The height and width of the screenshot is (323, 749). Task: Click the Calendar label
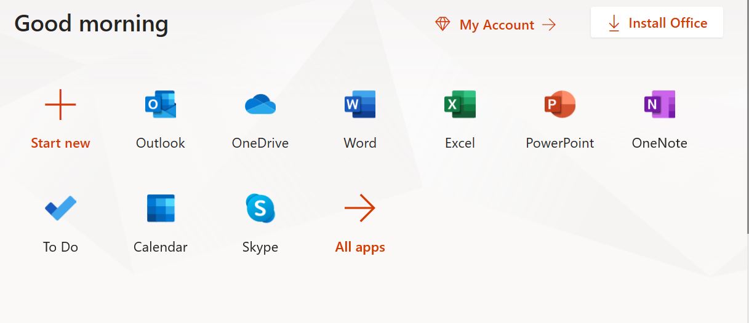[161, 247]
